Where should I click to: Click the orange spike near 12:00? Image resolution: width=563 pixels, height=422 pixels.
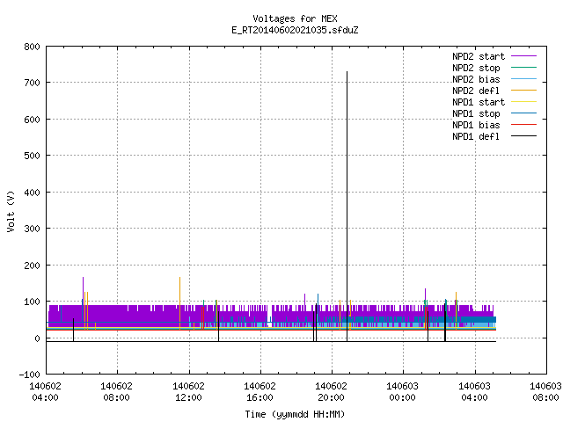click(179, 303)
